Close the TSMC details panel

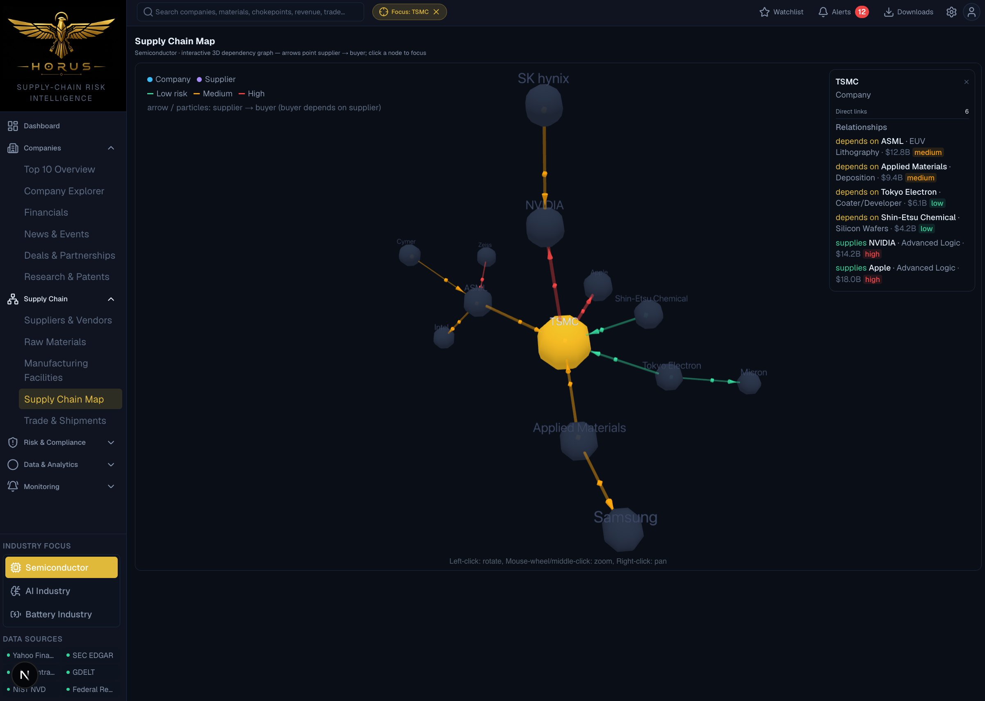tap(967, 82)
